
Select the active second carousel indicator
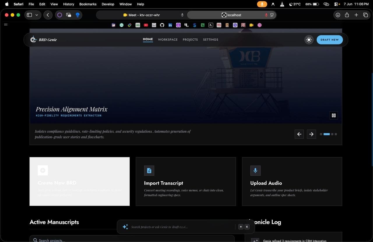coord(327,134)
